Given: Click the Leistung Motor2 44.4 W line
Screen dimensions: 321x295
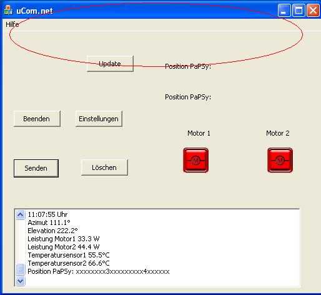Looking at the screenshot, I should [x=64, y=247].
